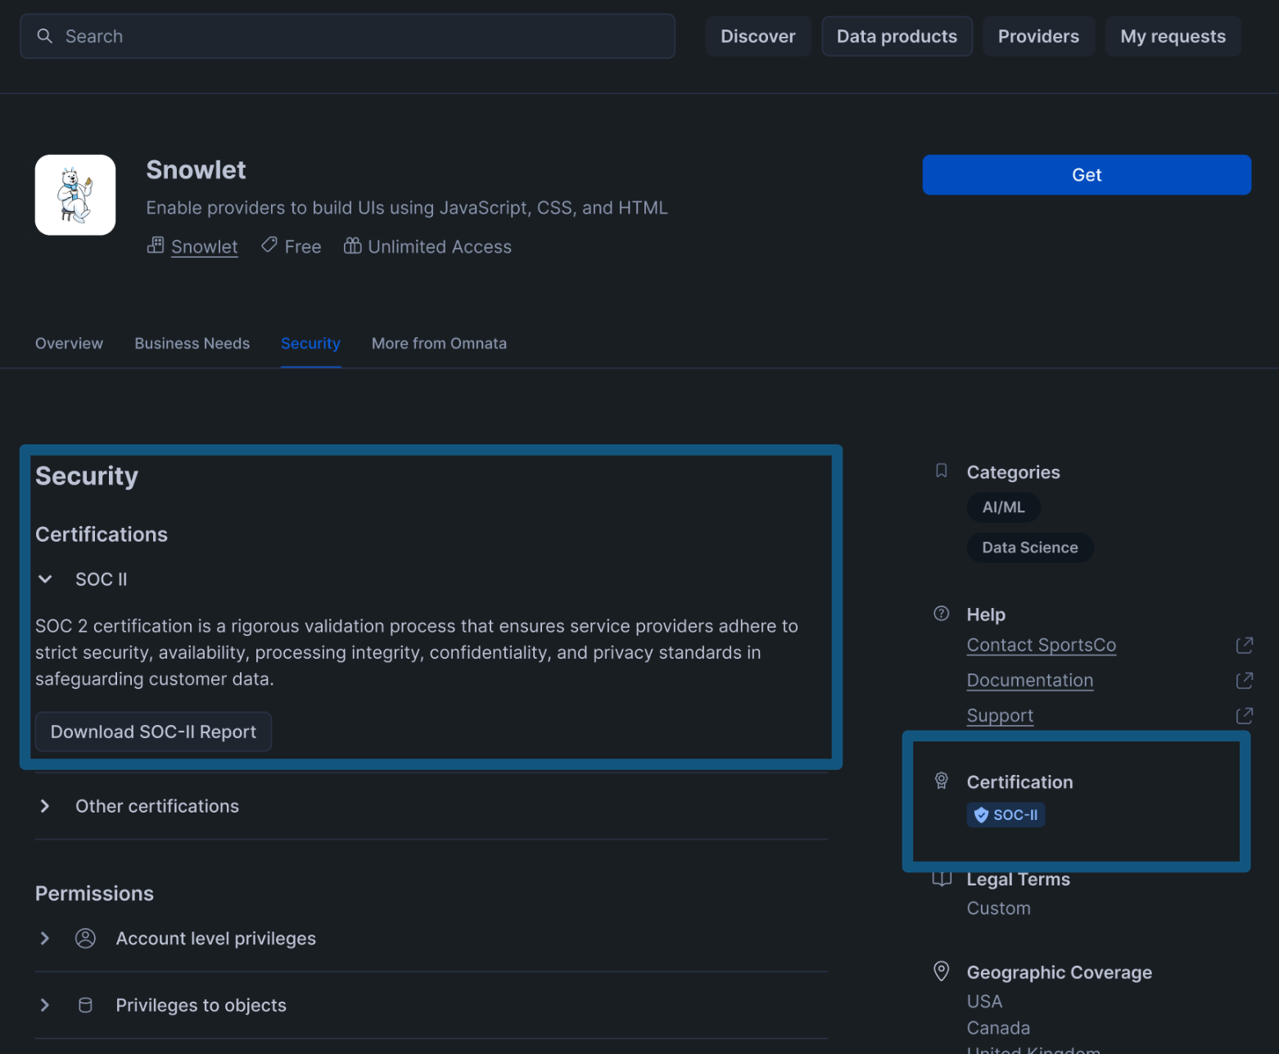The height and width of the screenshot is (1054, 1279).
Task: Click the search magnifier icon
Action: pyautogui.click(x=45, y=36)
